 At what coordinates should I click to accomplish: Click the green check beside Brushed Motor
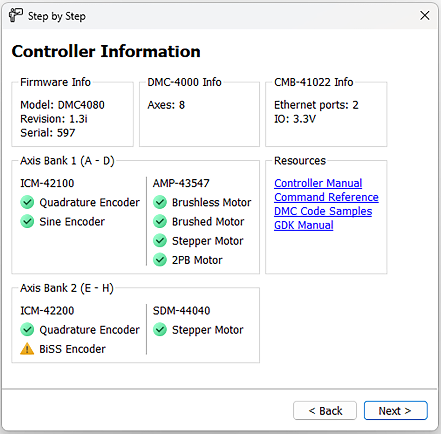tap(160, 222)
